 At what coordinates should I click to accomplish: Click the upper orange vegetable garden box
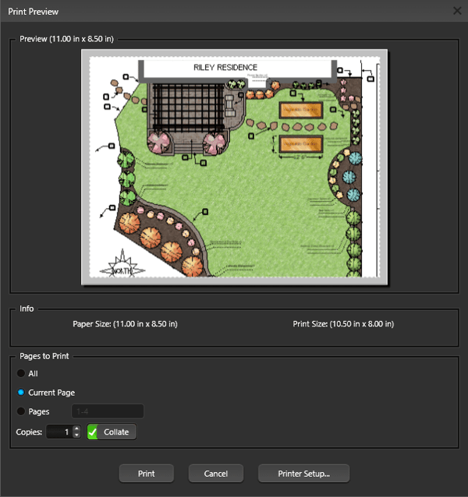pyautogui.click(x=300, y=111)
